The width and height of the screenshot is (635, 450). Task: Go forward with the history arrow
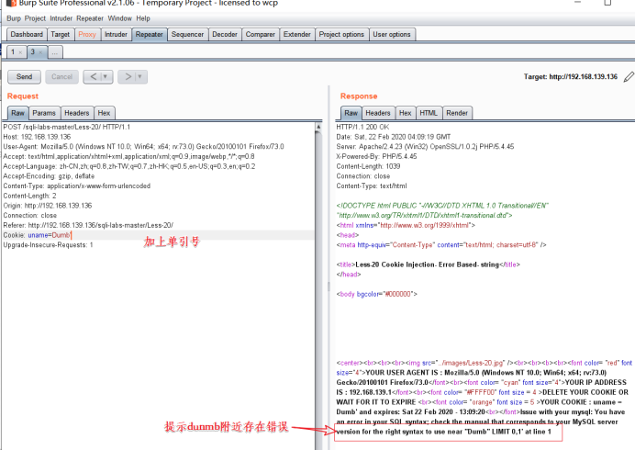click(128, 76)
